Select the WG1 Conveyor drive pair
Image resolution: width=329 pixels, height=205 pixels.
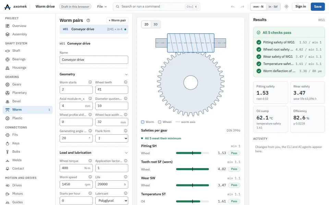click(x=94, y=29)
